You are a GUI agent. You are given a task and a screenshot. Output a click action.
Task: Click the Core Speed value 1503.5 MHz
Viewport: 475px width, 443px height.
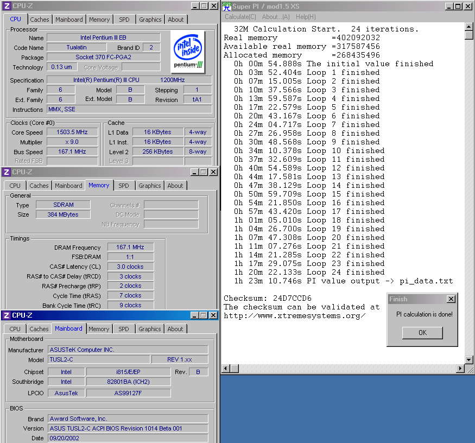[72, 132]
